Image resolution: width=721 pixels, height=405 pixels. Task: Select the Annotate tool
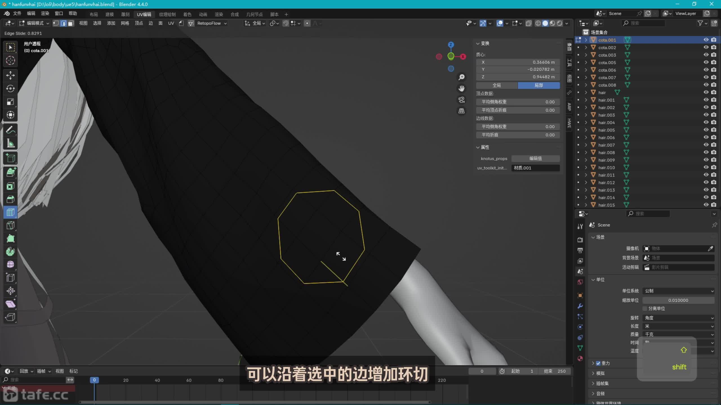click(x=10, y=130)
